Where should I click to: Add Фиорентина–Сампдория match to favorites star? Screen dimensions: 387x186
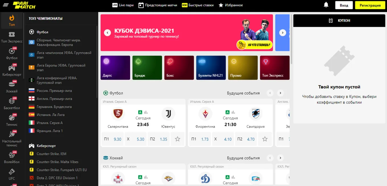click(265, 139)
